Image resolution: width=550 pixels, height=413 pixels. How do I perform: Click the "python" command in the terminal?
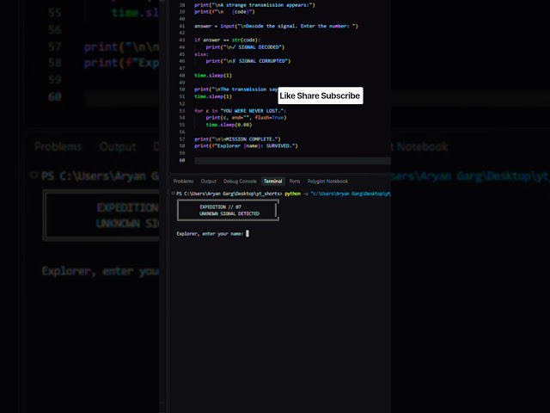[292, 194]
